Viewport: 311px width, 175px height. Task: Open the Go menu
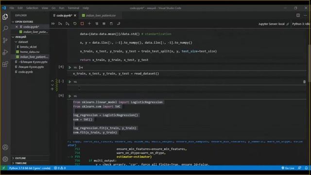tap(53, 8)
